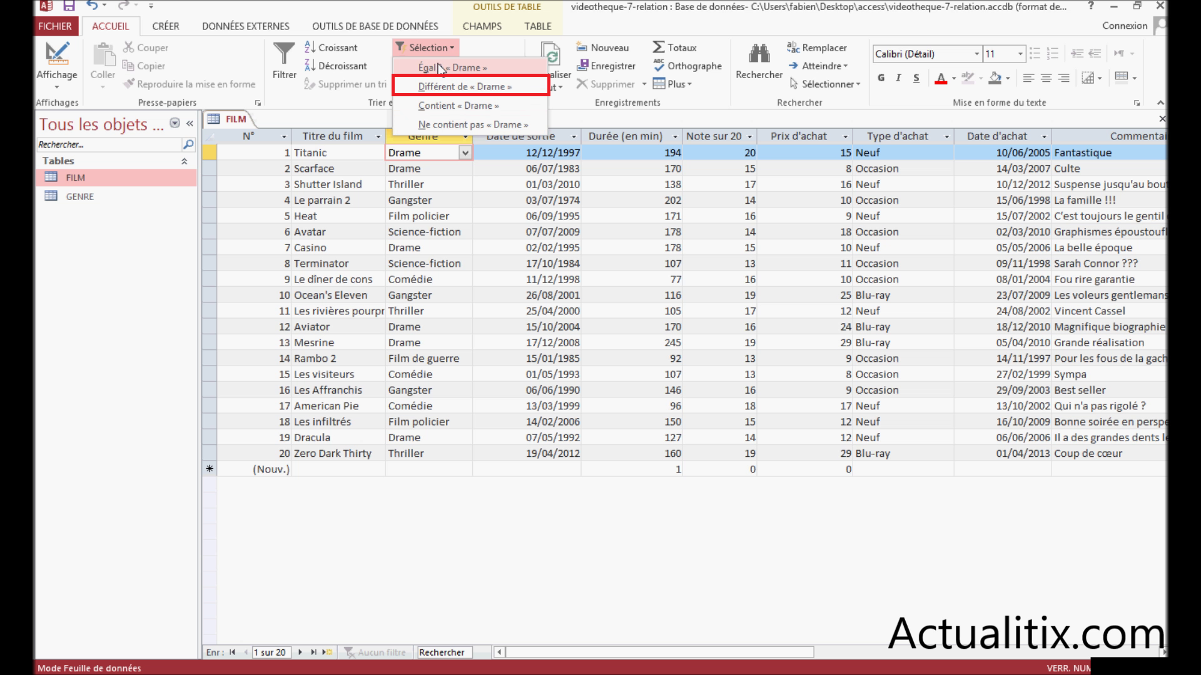
Task: Click the FILM document tab
Action: point(228,119)
